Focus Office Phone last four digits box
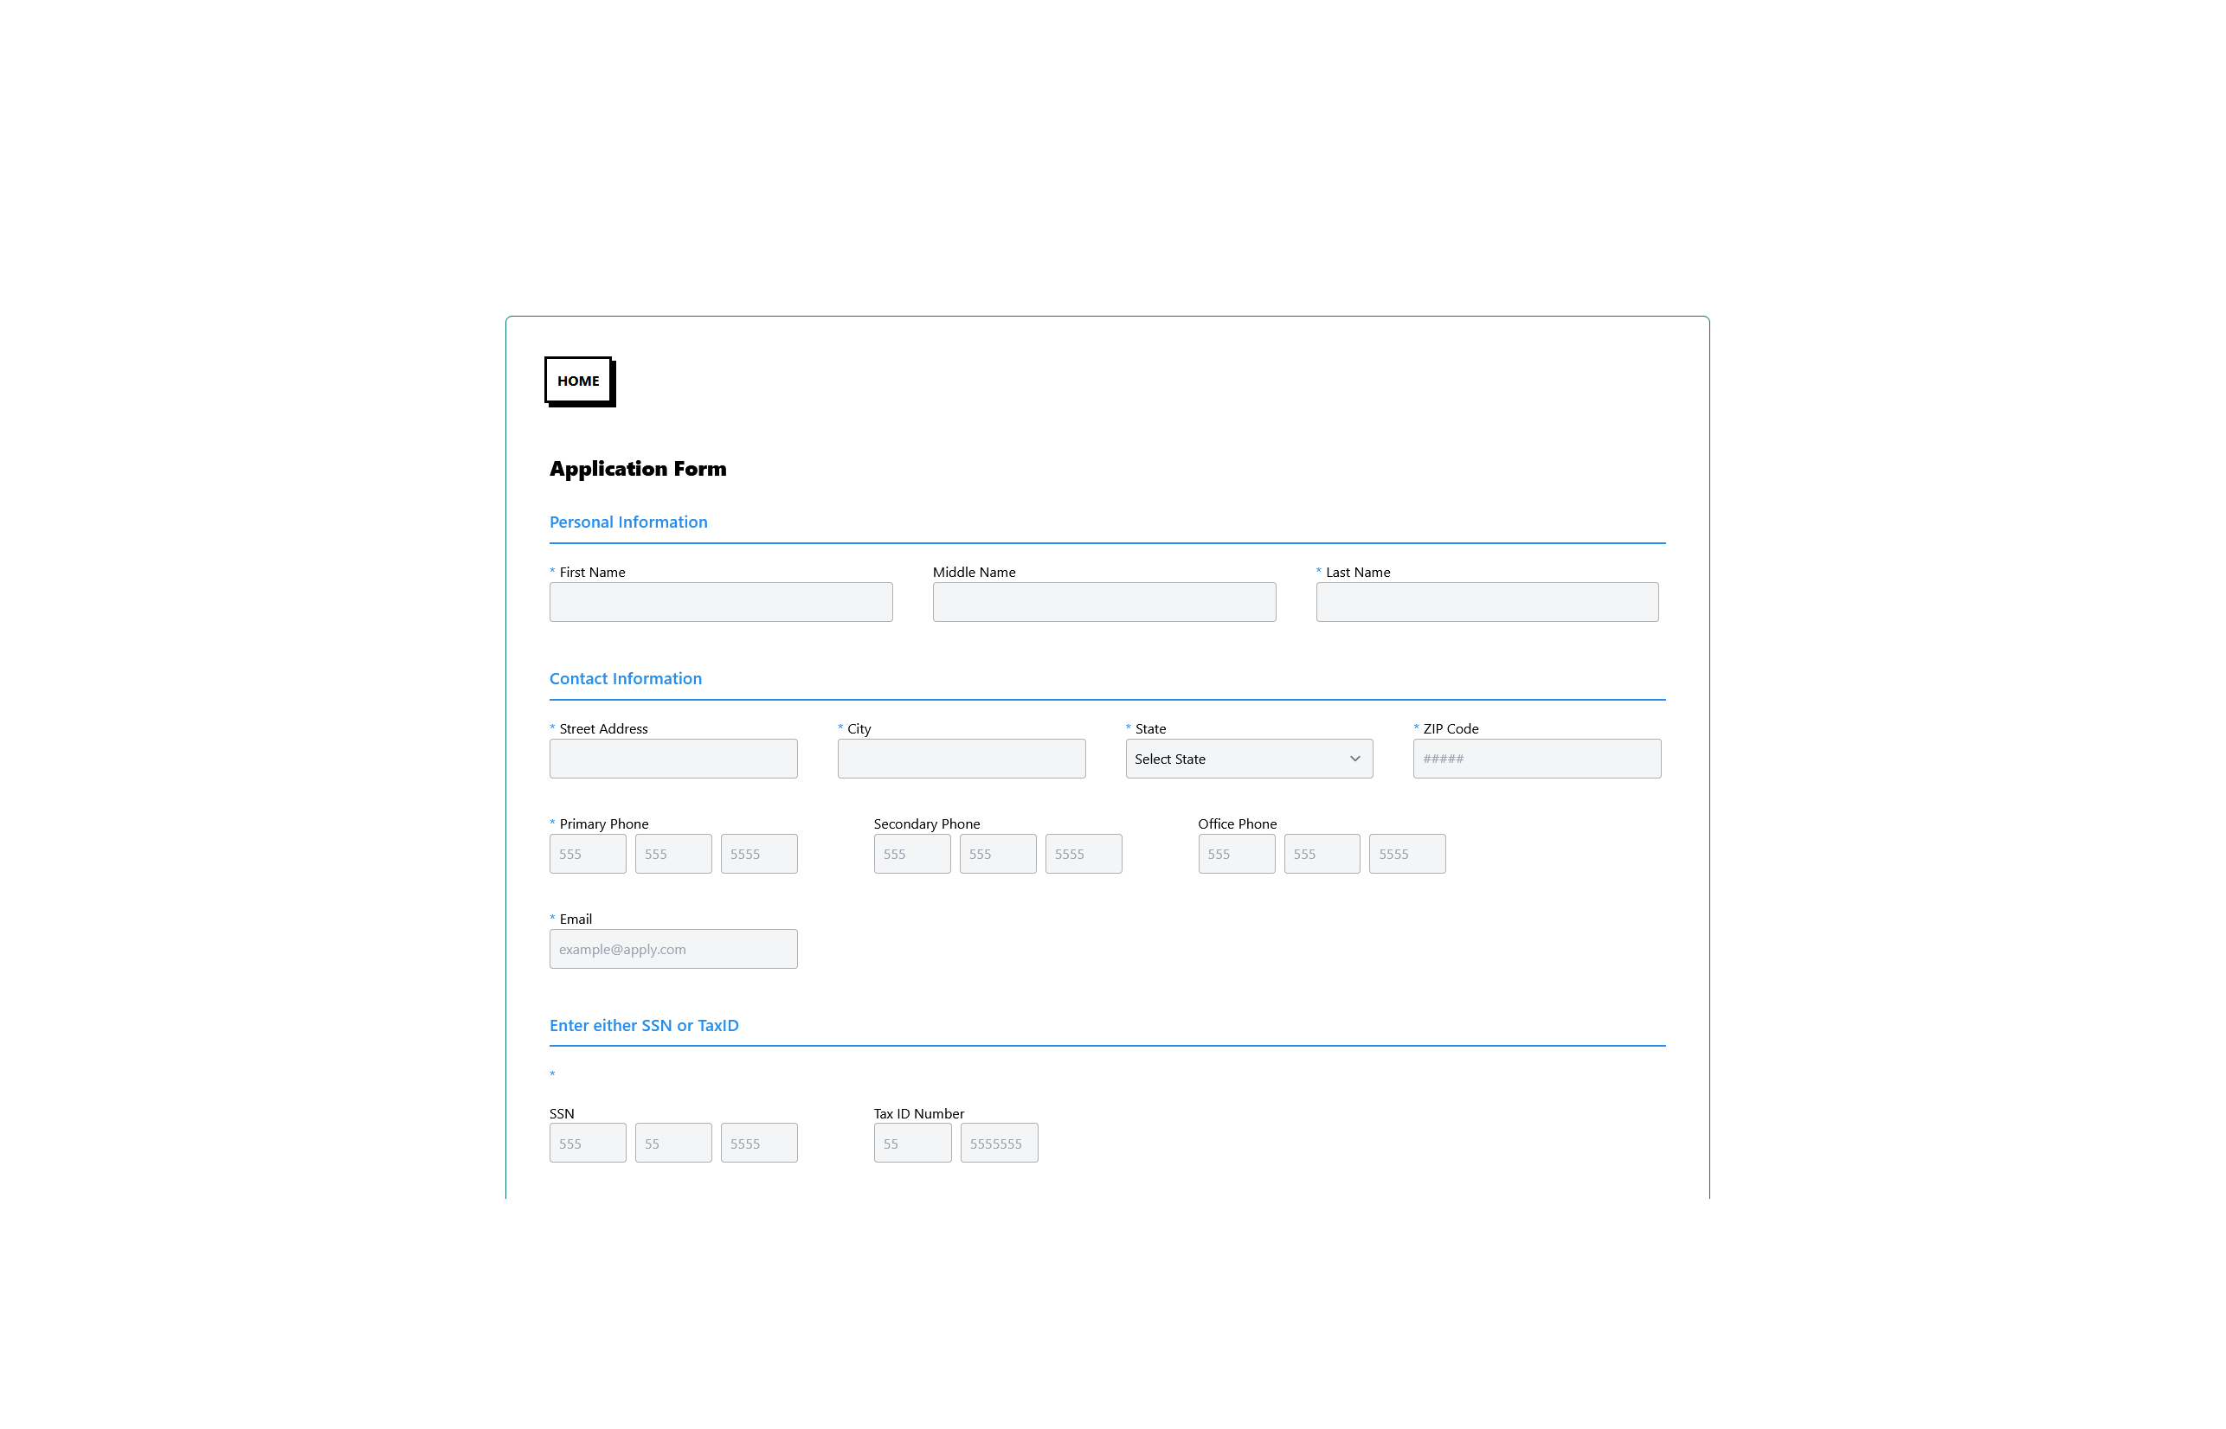Viewport: 2226px width, 1429px height. [x=1406, y=854]
